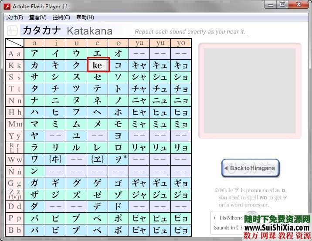Select the ン character in the N row
The image size is (312, 241).
point(34,171)
